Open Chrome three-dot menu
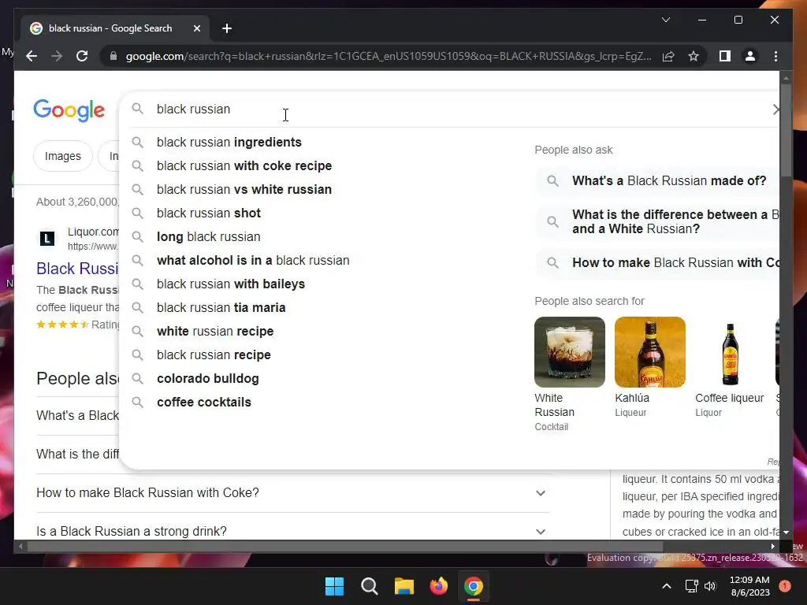807x605 pixels. (775, 56)
